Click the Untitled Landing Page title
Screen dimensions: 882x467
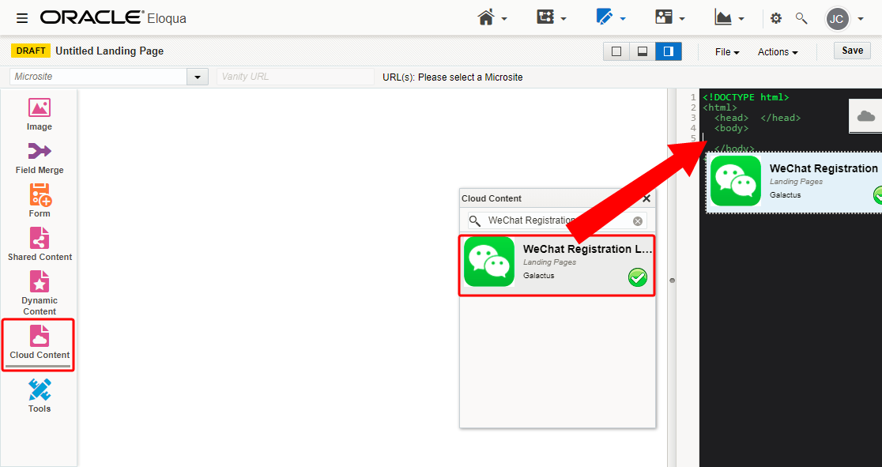[x=110, y=51]
